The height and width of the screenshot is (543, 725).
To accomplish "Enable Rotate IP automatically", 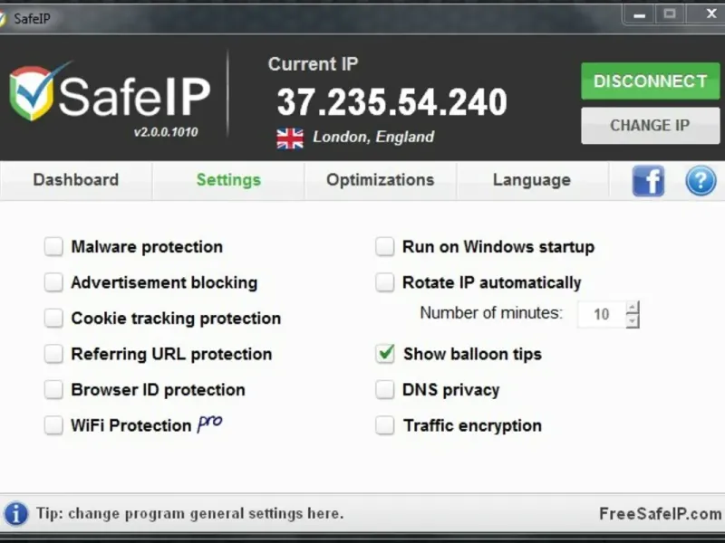I will click(x=385, y=282).
